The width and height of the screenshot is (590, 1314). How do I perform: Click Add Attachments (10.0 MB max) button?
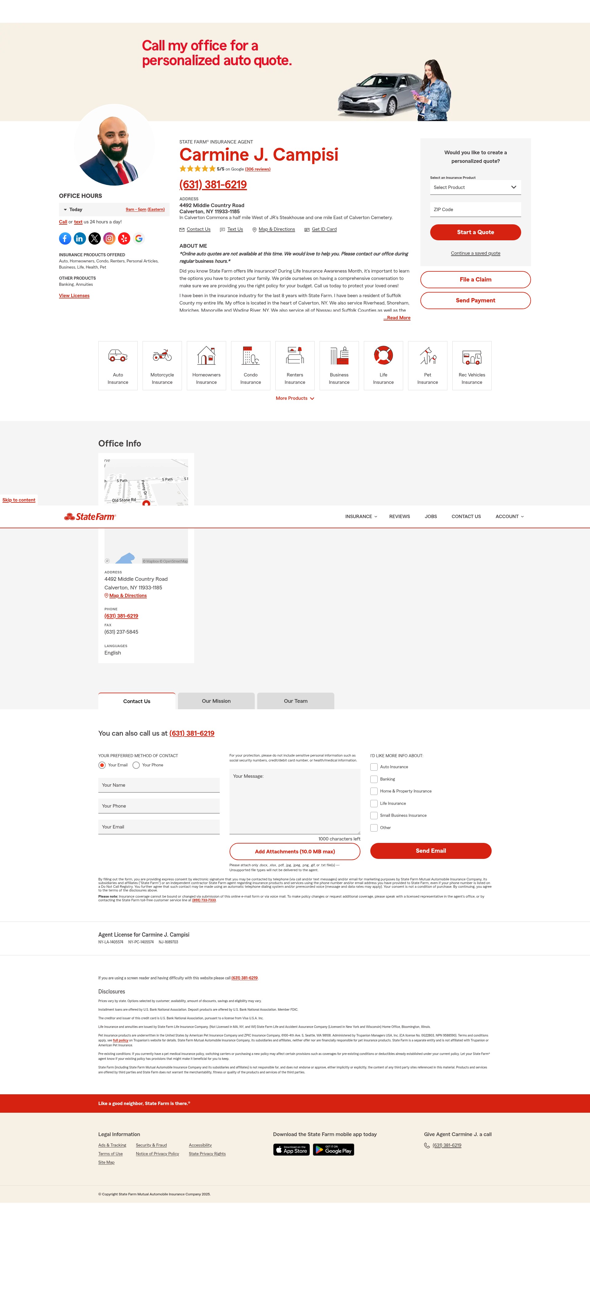(295, 851)
